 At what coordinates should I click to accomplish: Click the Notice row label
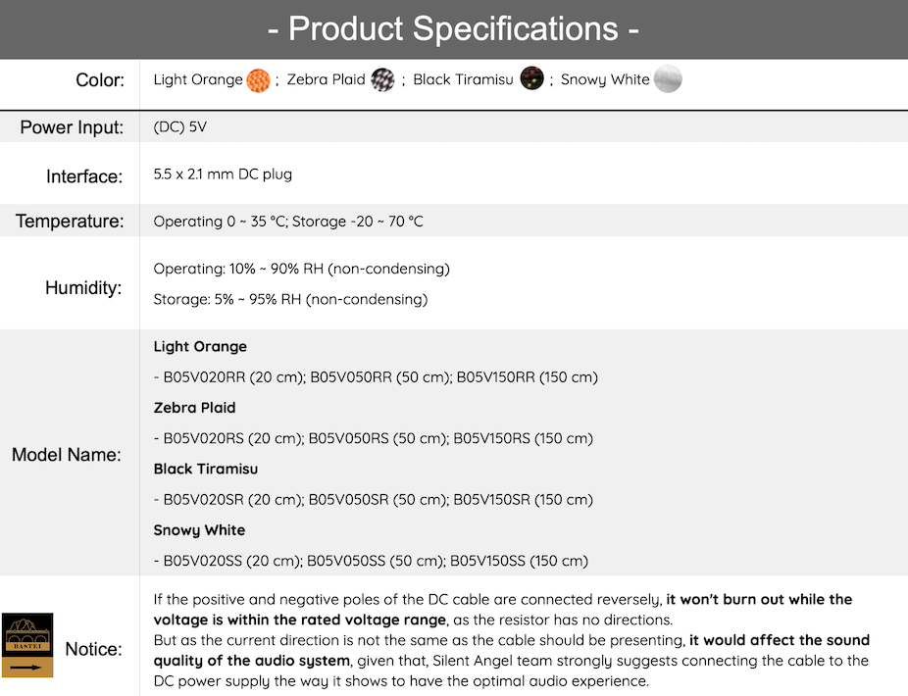pyautogui.click(x=94, y=649)
